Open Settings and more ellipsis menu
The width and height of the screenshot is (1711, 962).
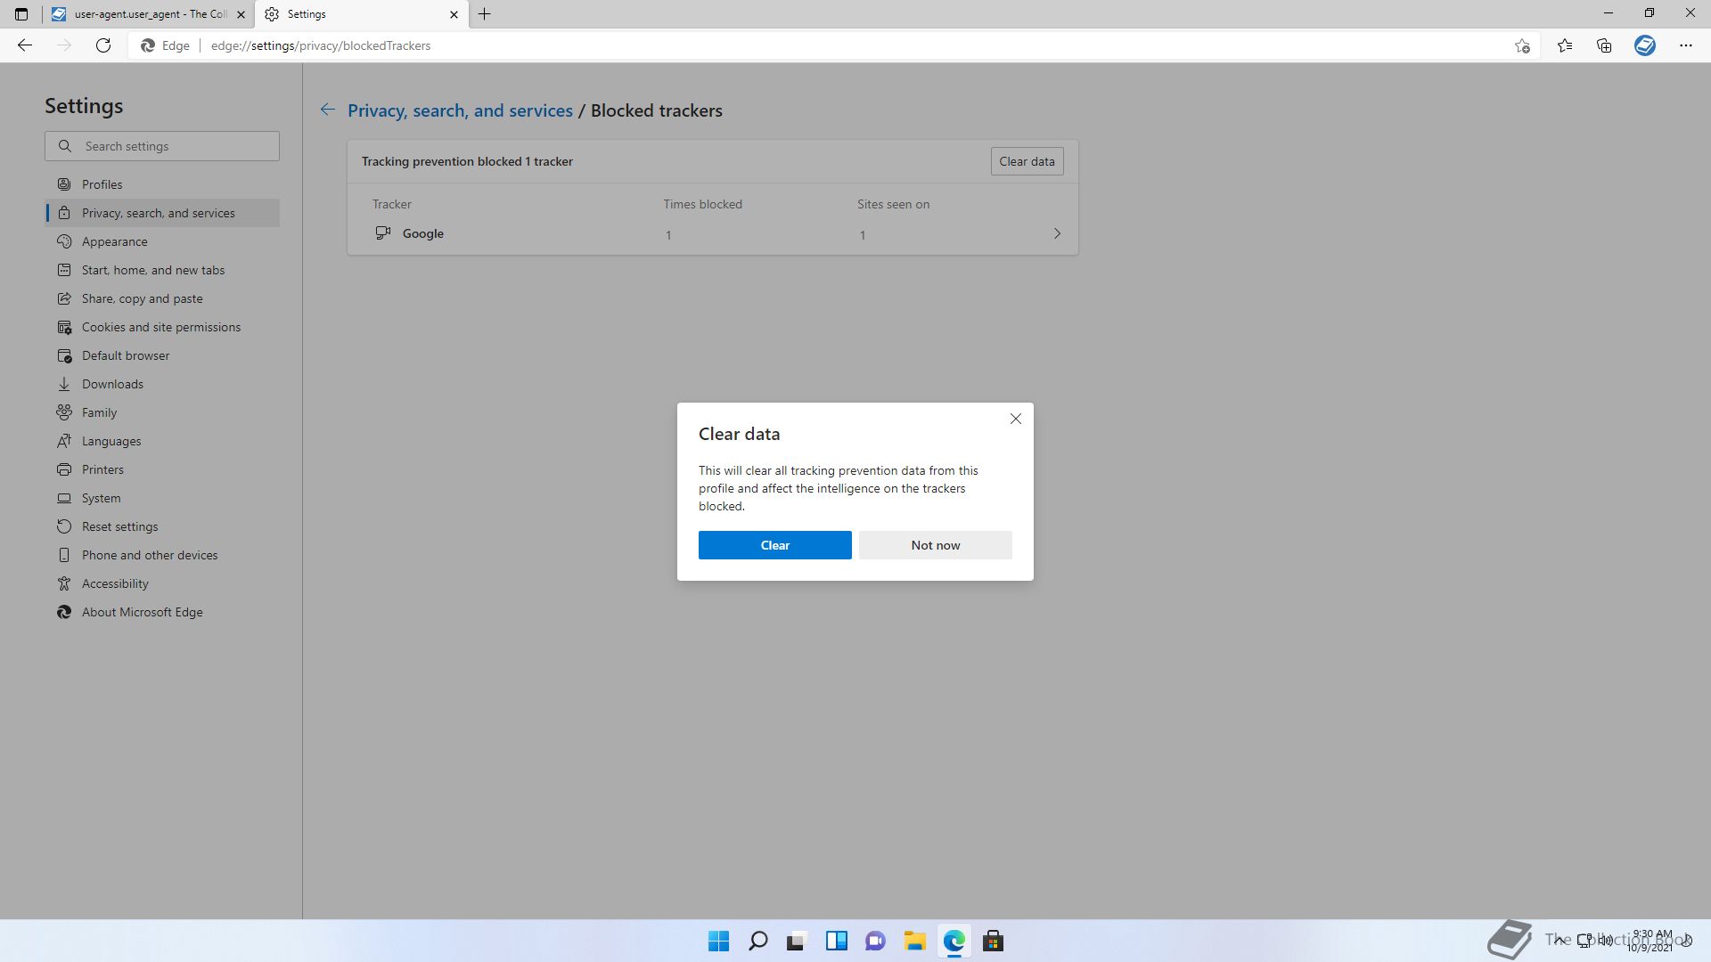coord(1685,45)
